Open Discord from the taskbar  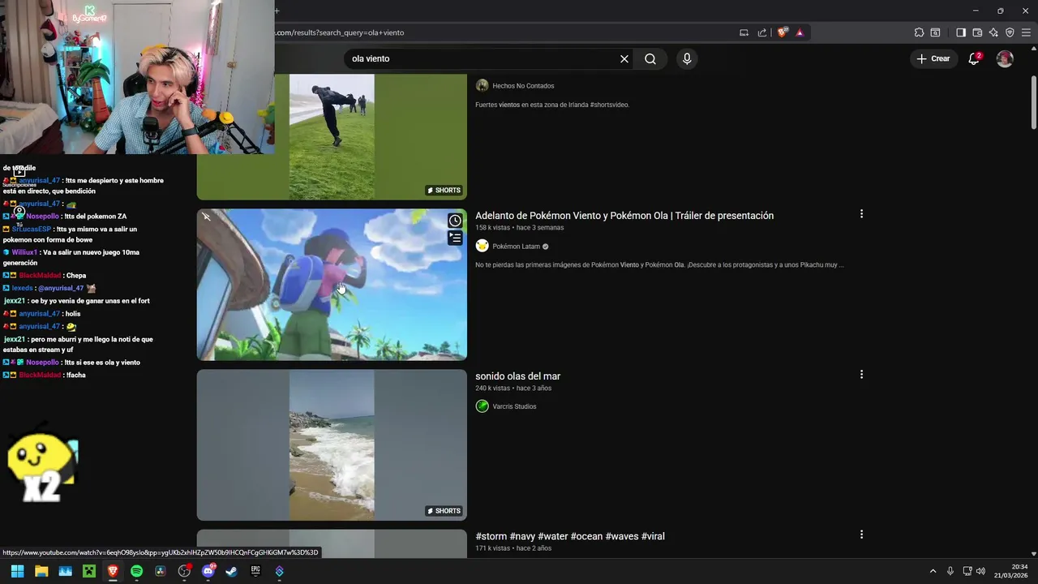tap(208, 571)
